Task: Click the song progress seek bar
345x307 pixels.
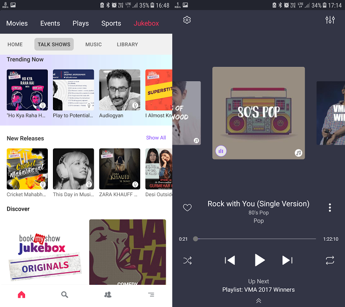Action: 258,239
